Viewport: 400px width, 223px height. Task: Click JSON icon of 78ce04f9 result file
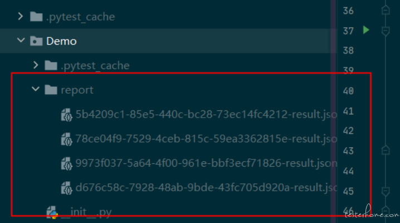coord(67,139)
